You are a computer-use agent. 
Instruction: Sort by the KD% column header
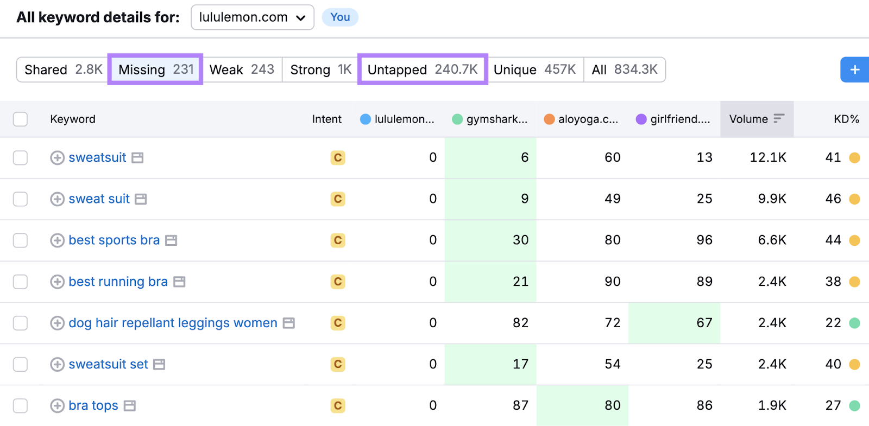point(846,119)
